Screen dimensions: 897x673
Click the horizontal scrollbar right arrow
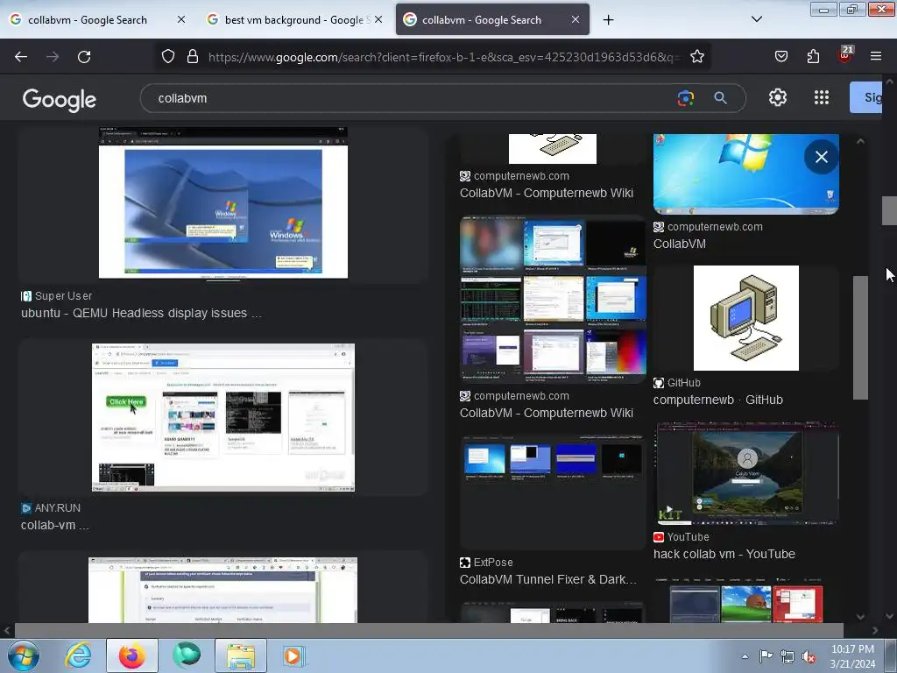tap(875, 631)
